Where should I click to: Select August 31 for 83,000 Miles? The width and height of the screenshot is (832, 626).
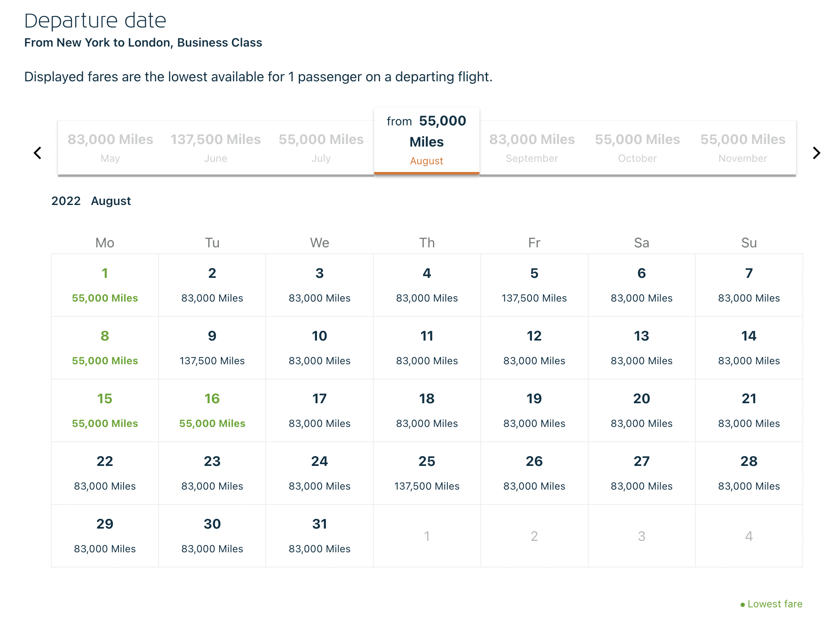point(320,536)
